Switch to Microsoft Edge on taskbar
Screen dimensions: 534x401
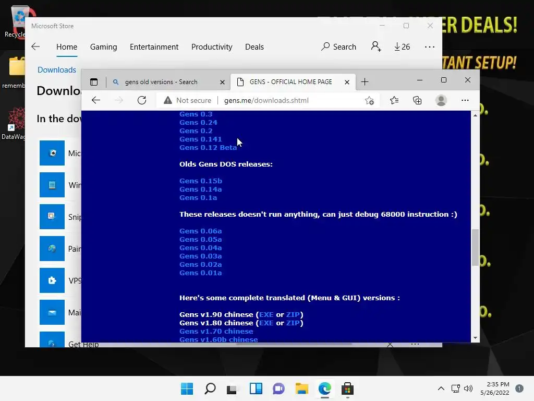click(x=324, y=388)
